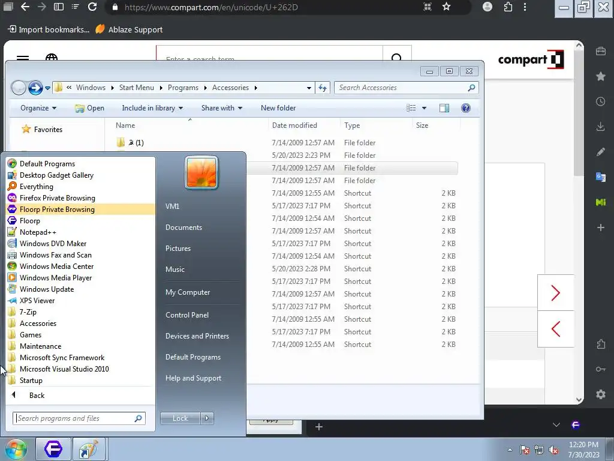Open Microsoft Visual Studio 2010 folder
Viewport: 614px width, 461px height.
tap(81, 369)
